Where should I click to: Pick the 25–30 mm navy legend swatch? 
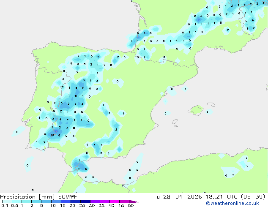85,202
